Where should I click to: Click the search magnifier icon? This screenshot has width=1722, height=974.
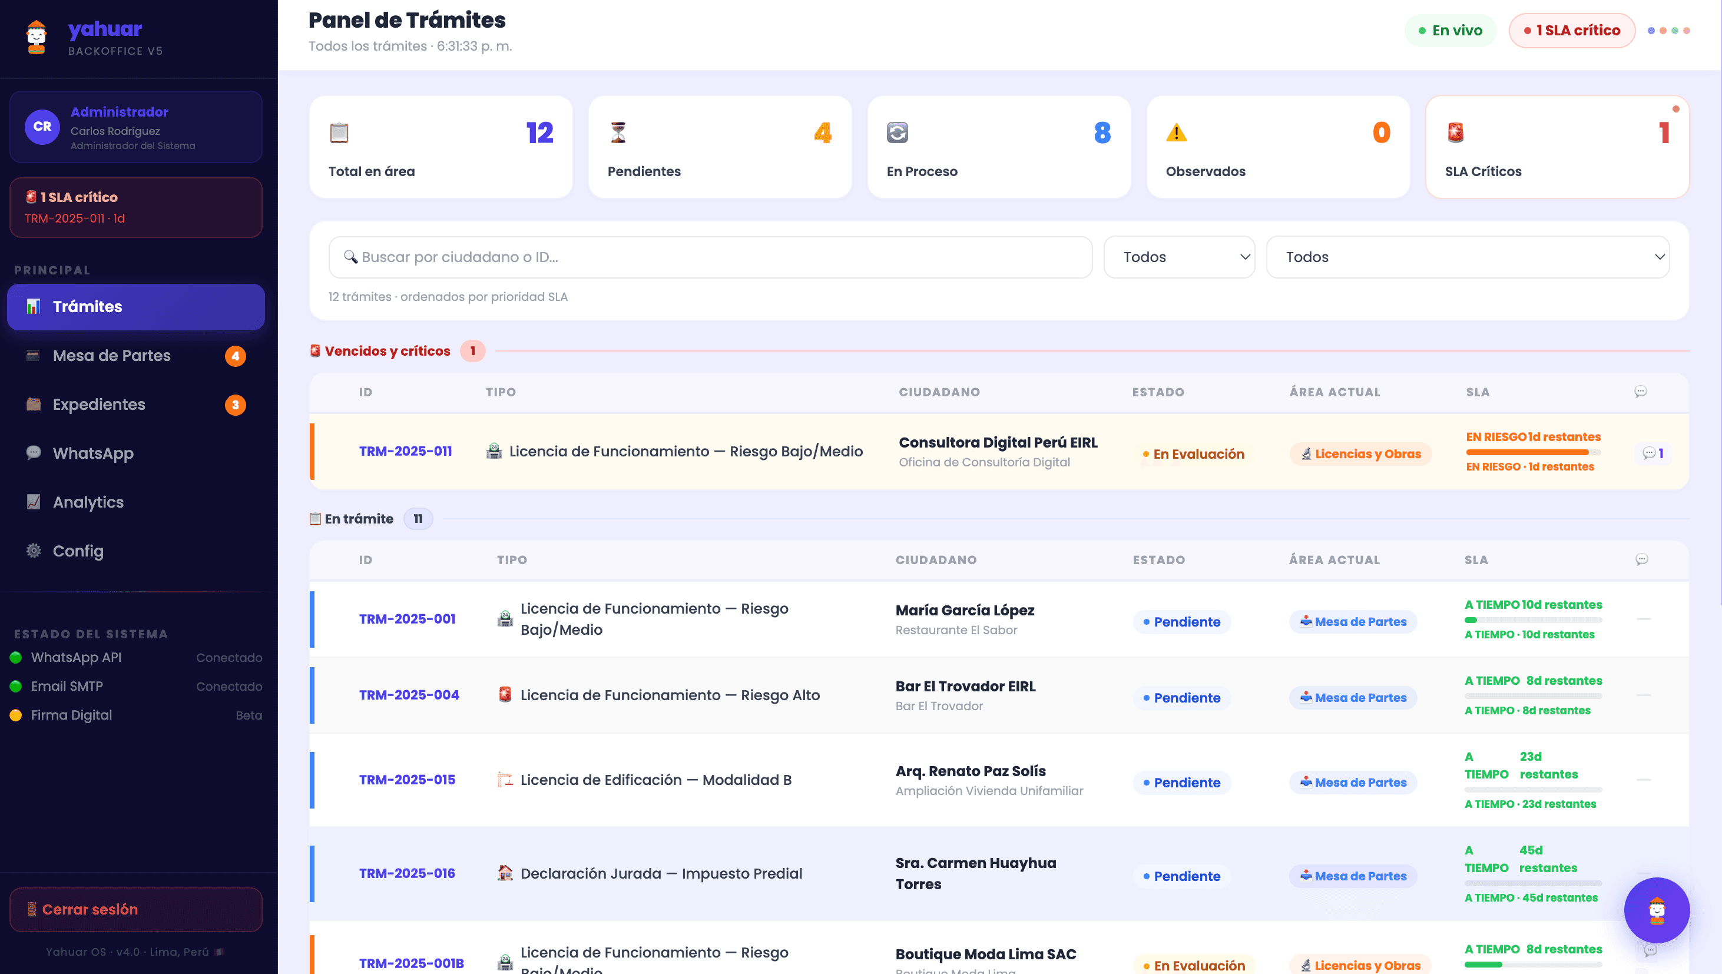click(x=350, y=257)
